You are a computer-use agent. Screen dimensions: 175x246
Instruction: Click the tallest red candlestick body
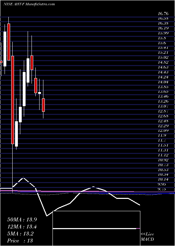pos(13,100)
